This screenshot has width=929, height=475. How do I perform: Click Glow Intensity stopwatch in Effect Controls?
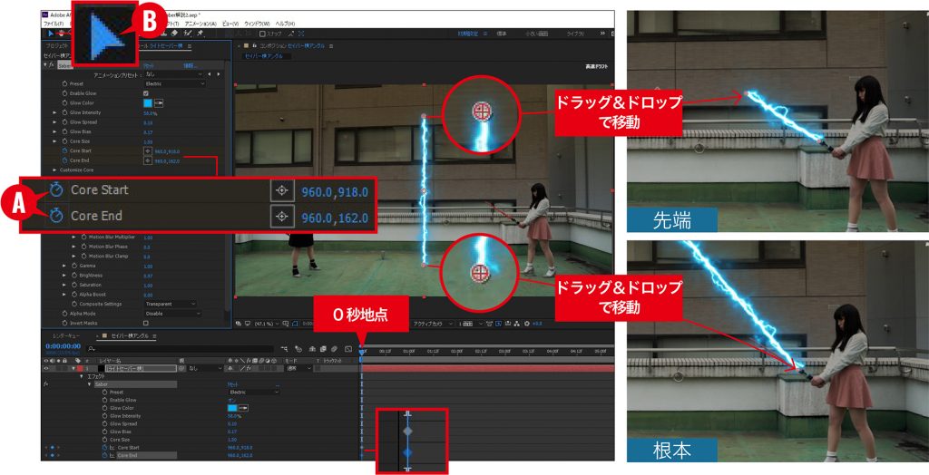point(65,112)
